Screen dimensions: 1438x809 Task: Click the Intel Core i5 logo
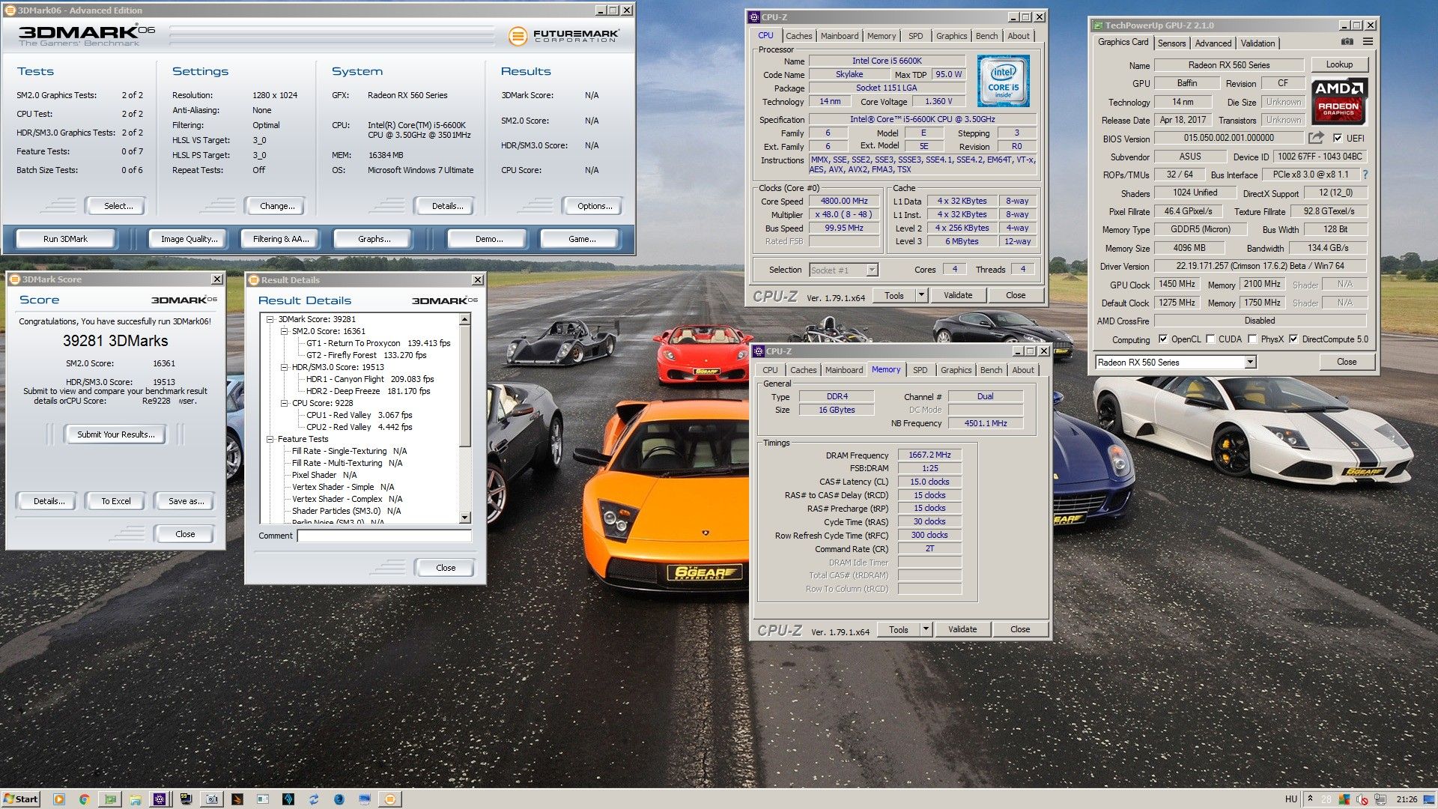coord(1003,81)
